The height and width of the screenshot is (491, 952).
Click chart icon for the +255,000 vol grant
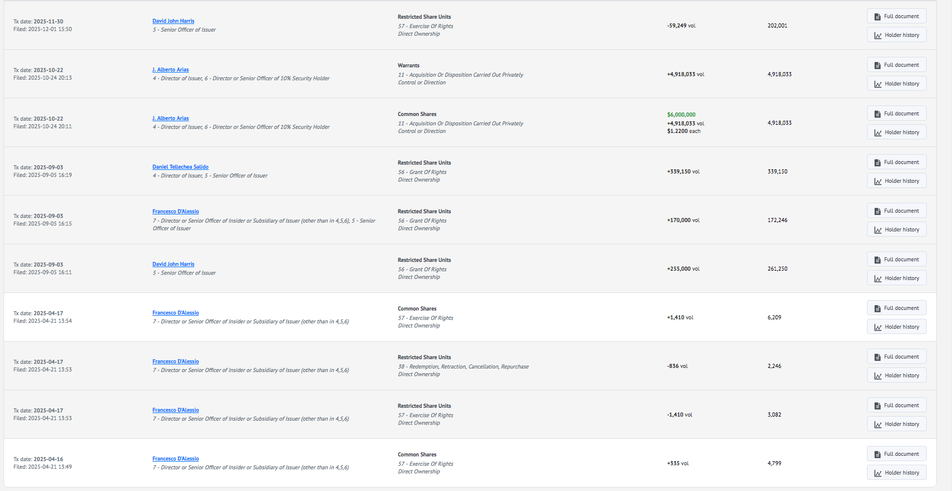[x=878, y=279]
